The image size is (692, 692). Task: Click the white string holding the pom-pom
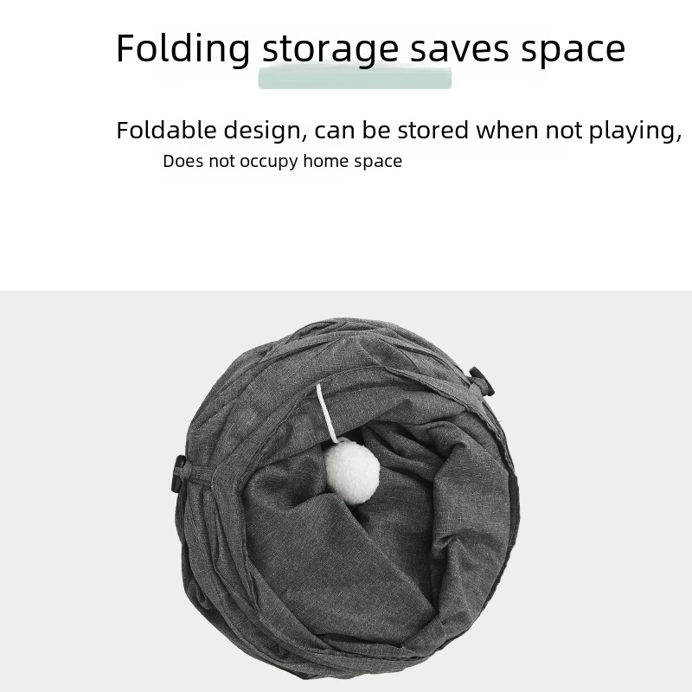point(327,413)
